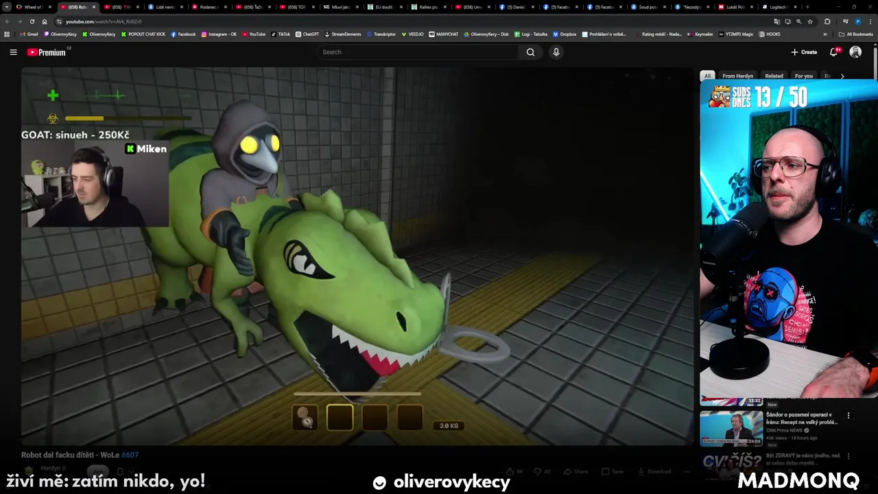The width and height of the screenshot is (878, 494).
Task: Run the search with the magnifier button
Action: (530, 52)
